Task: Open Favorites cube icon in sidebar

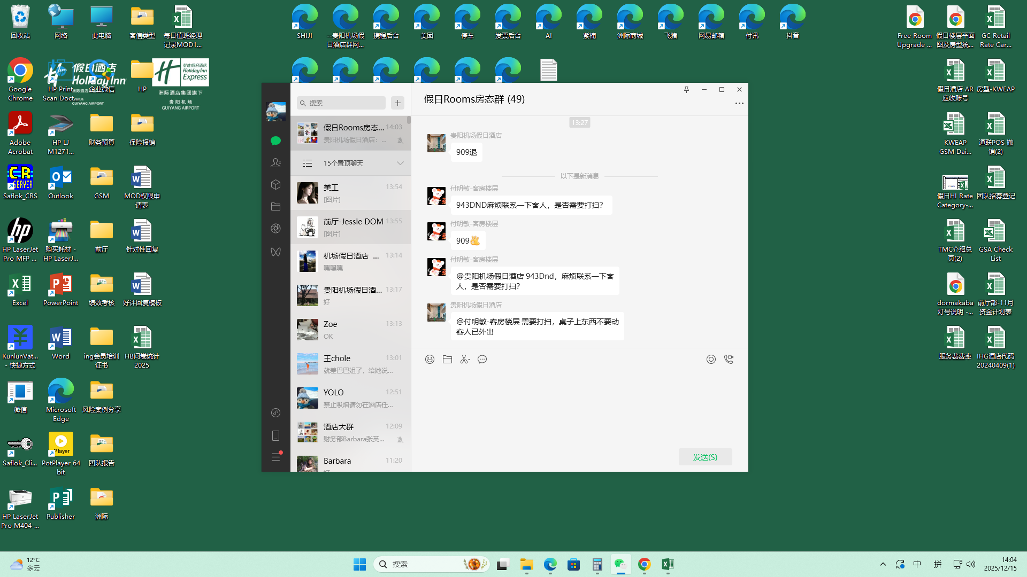Action: point(275,185)
